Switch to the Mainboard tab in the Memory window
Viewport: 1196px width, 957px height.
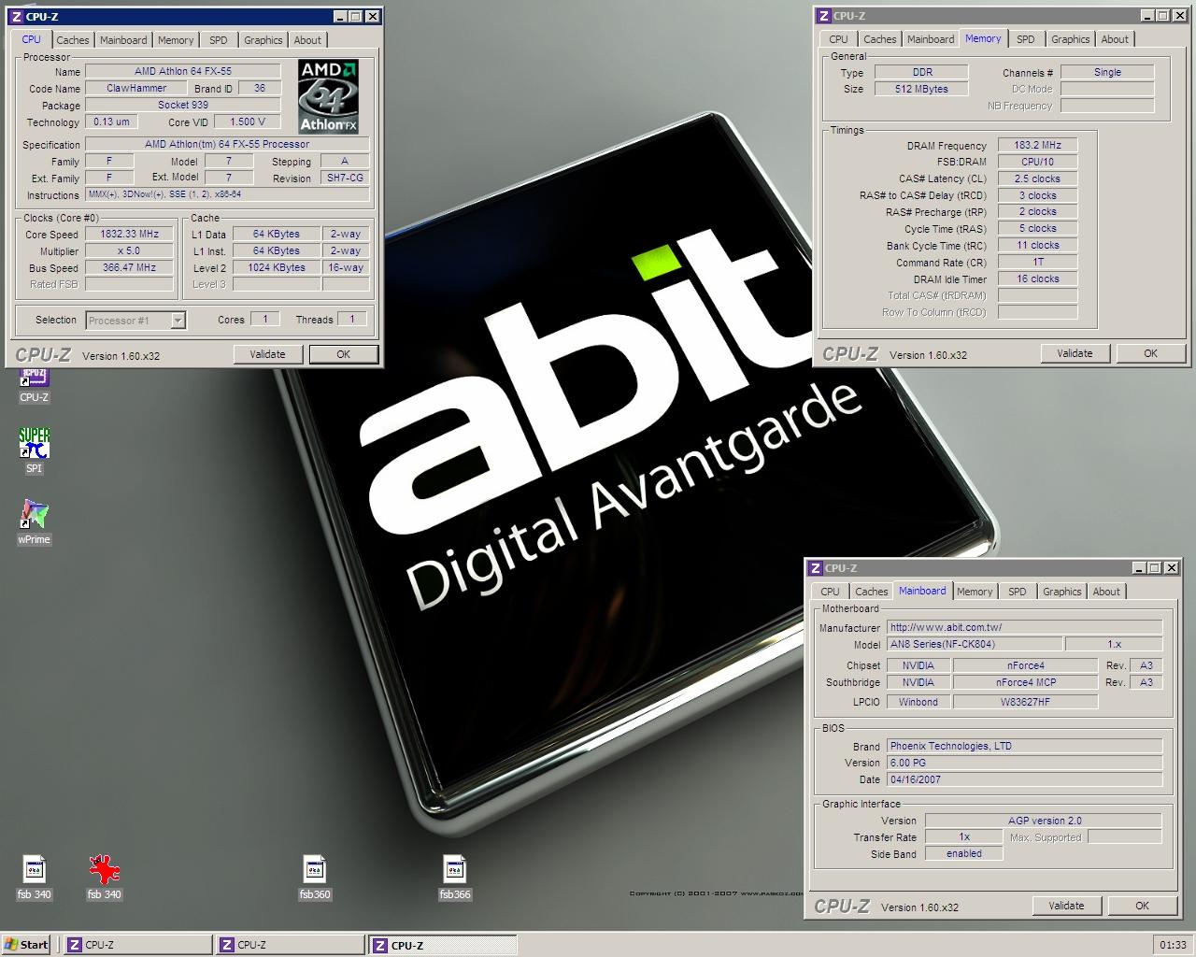pos(931,39)
